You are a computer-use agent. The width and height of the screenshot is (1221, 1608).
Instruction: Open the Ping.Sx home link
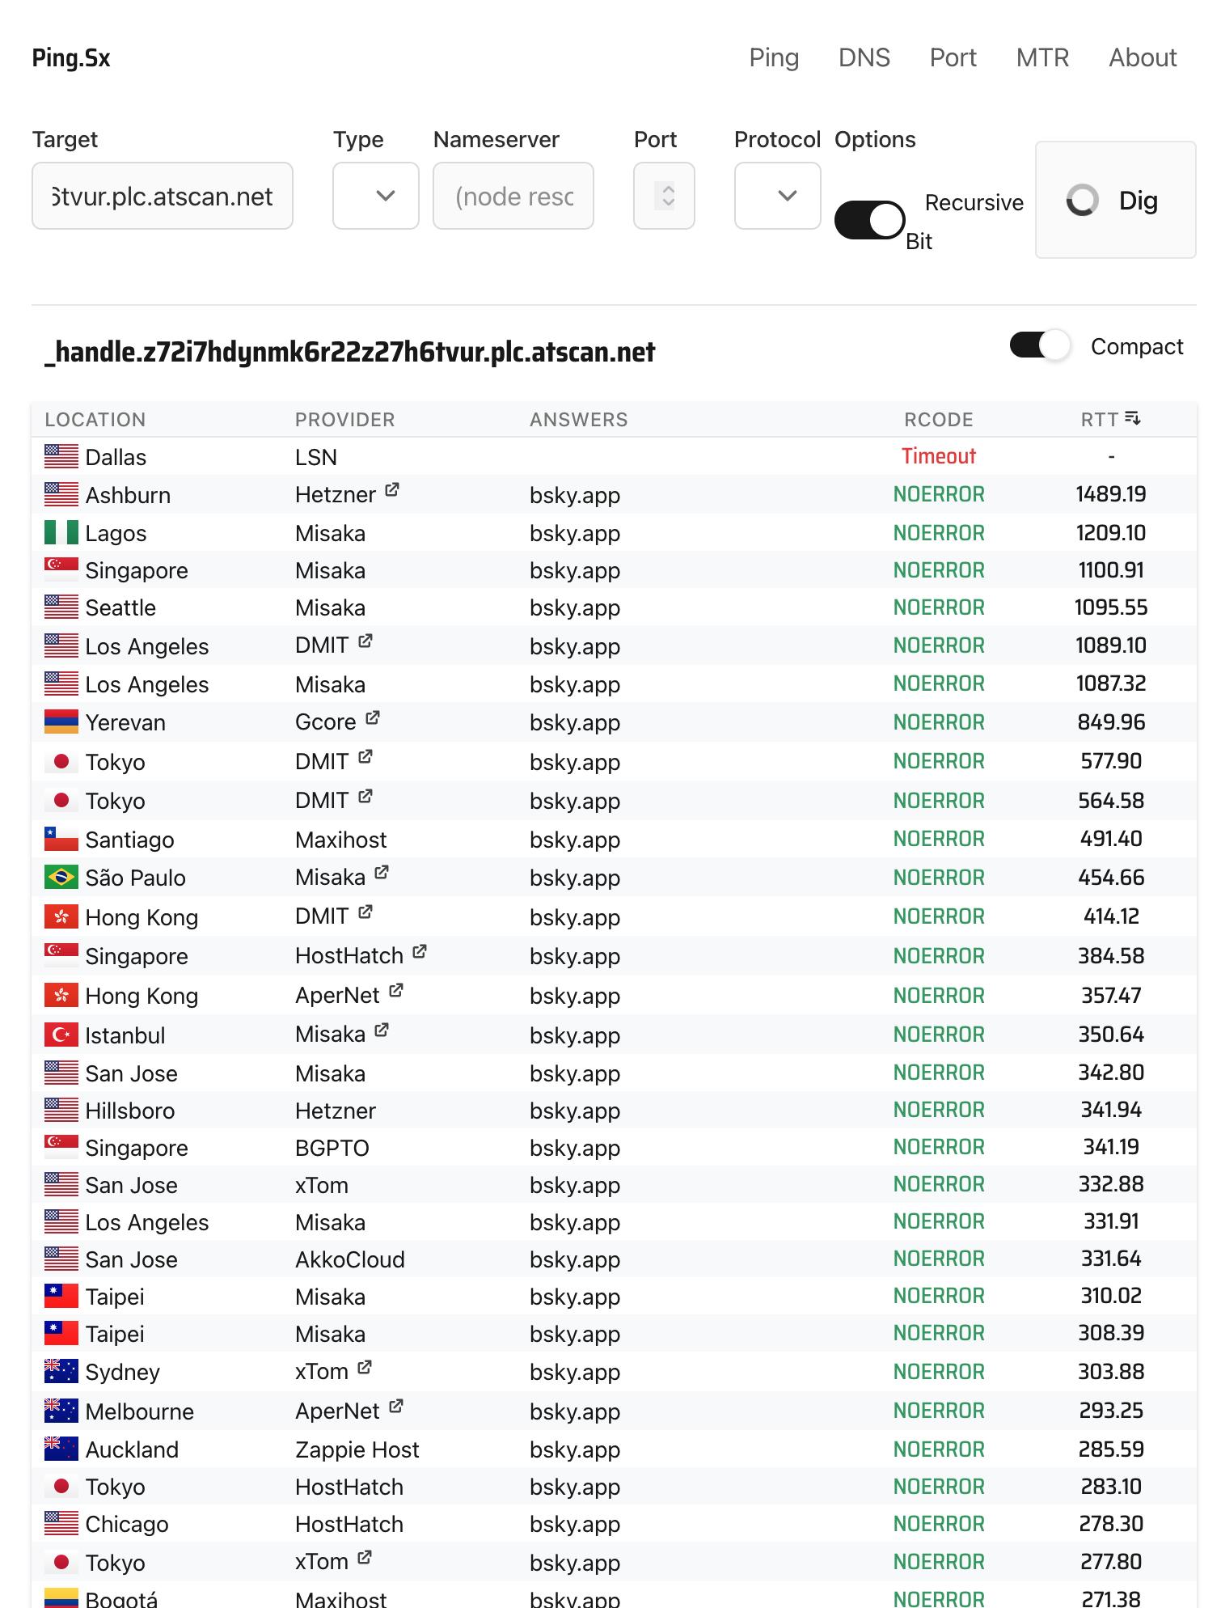(x=71, y=58)
